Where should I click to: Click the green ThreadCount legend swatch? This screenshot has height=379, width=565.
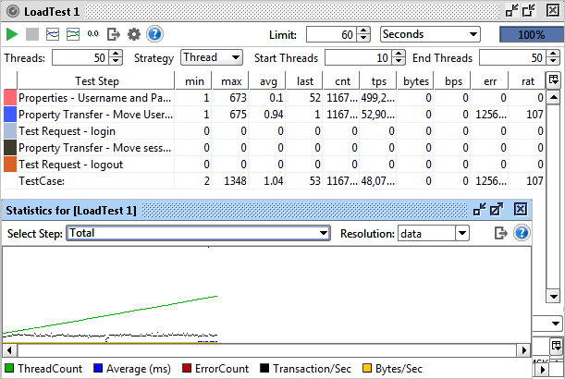click(9, 368)
